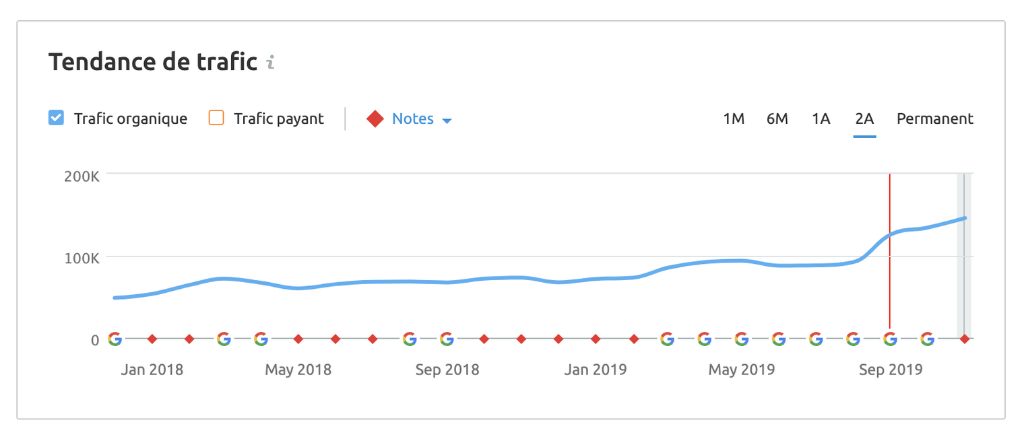Enable the Trafic payant checkbox
This screenshot has width=1024, height=443.
[216, 118]
